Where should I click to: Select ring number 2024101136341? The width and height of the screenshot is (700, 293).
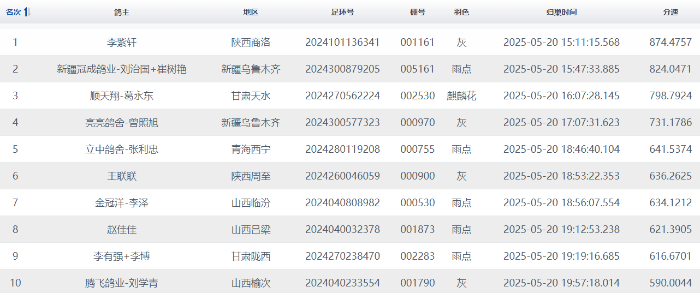[x=342, y=43]
